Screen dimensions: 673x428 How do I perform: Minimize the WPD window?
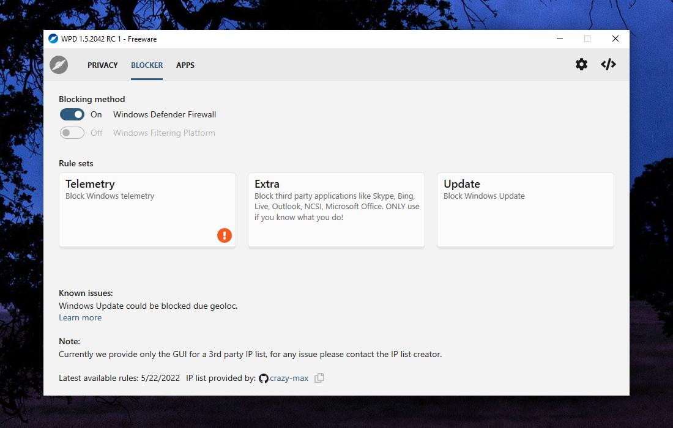[x=560, y=39]
